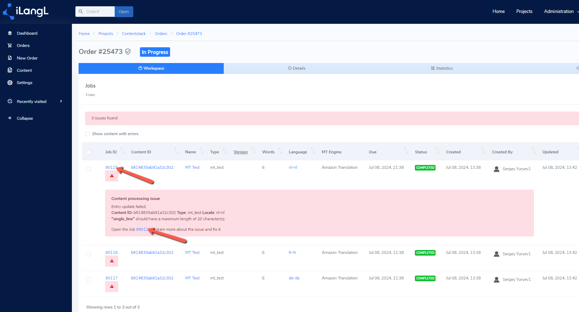Screen dimensions: 579x312
Task: Open the Projects breadcrumb link
Action: (106, 34)
